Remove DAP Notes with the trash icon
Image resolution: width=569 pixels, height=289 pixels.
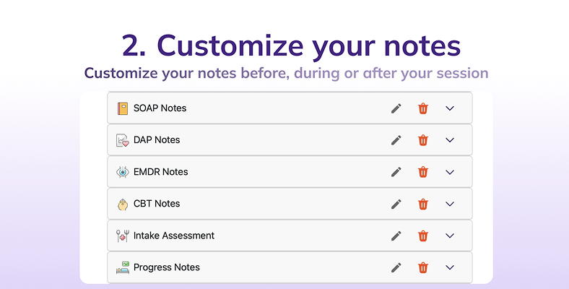[422, 140]
